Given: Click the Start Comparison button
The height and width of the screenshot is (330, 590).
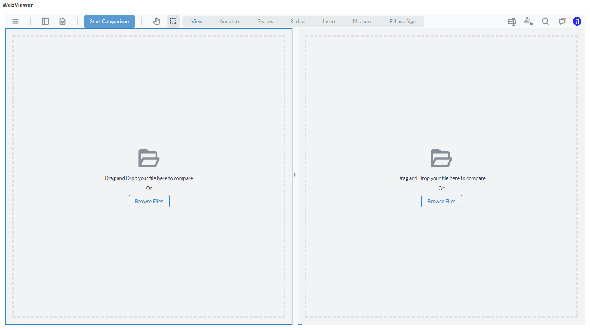Looking at the screenshot, I should click(x=109, y=21).
